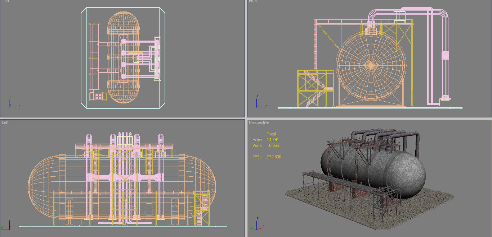Screen dimensions: 492x237
Task: Select the tank wireframe in Top viewport
Action: click(124, 57)
